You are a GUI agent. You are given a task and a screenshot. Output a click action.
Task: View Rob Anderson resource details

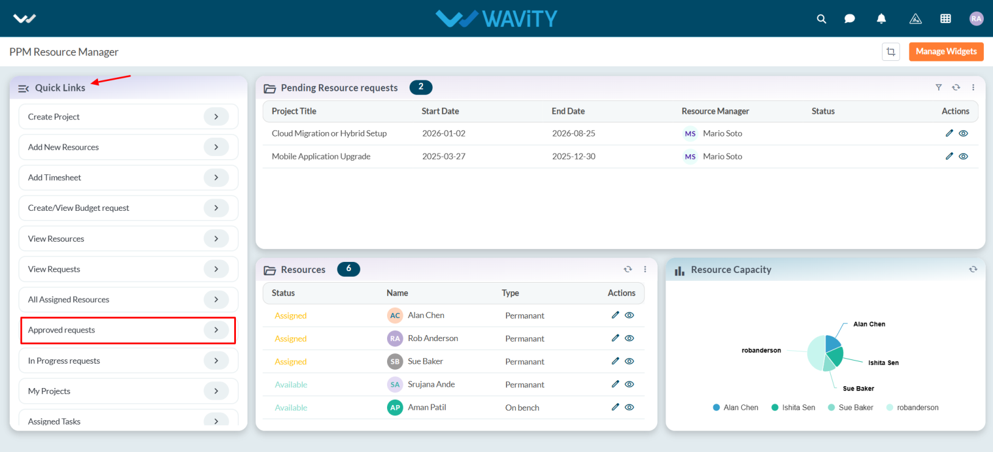pyautogui.click(x=629, y=338)
